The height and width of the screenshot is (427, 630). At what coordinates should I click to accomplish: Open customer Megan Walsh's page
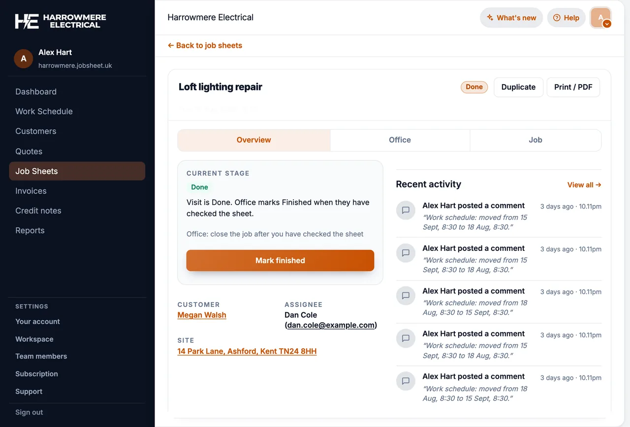coord(202,315)
